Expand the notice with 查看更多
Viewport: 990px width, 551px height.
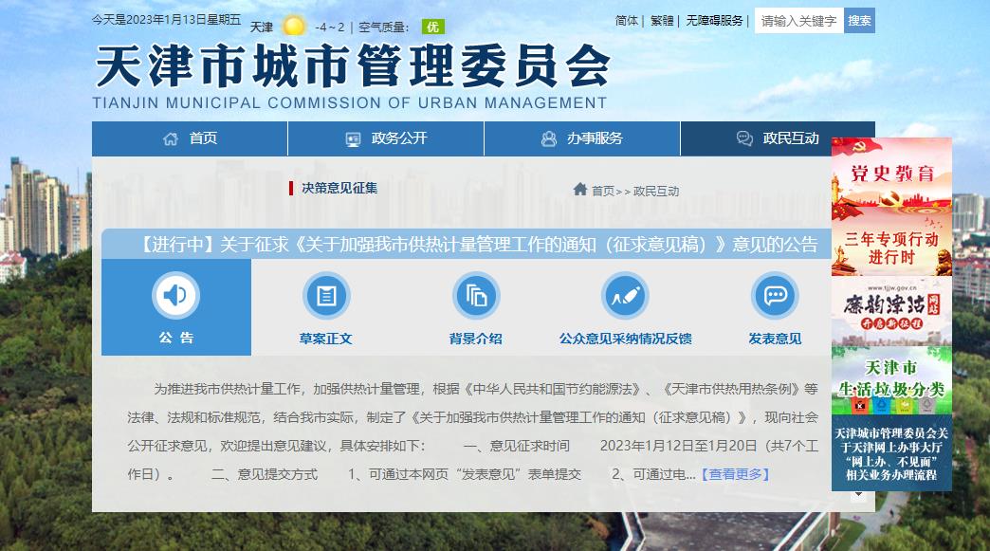736,474
